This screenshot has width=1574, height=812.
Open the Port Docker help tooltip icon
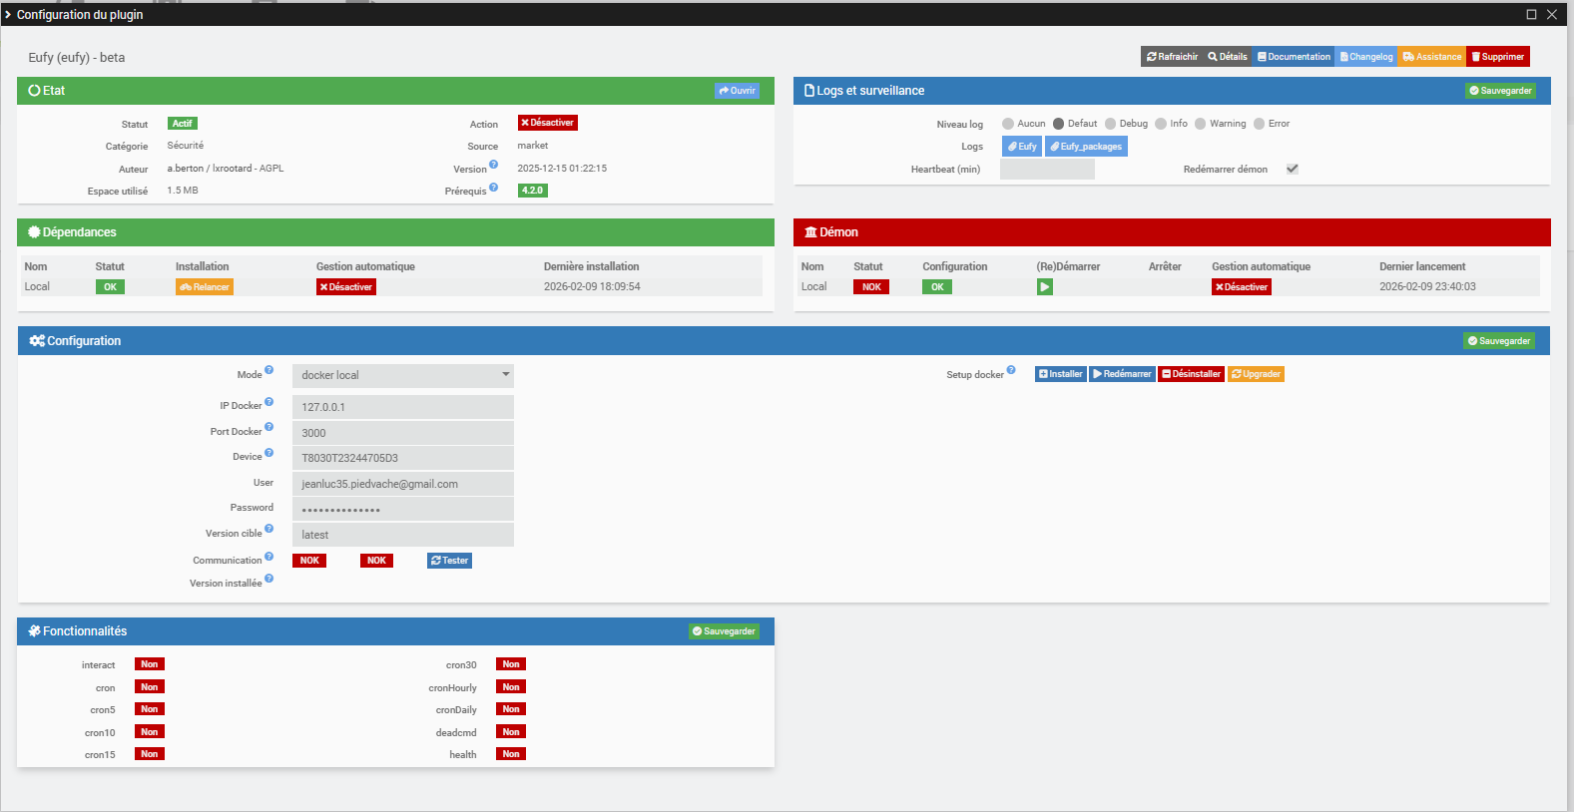click(x=268, y=427)
